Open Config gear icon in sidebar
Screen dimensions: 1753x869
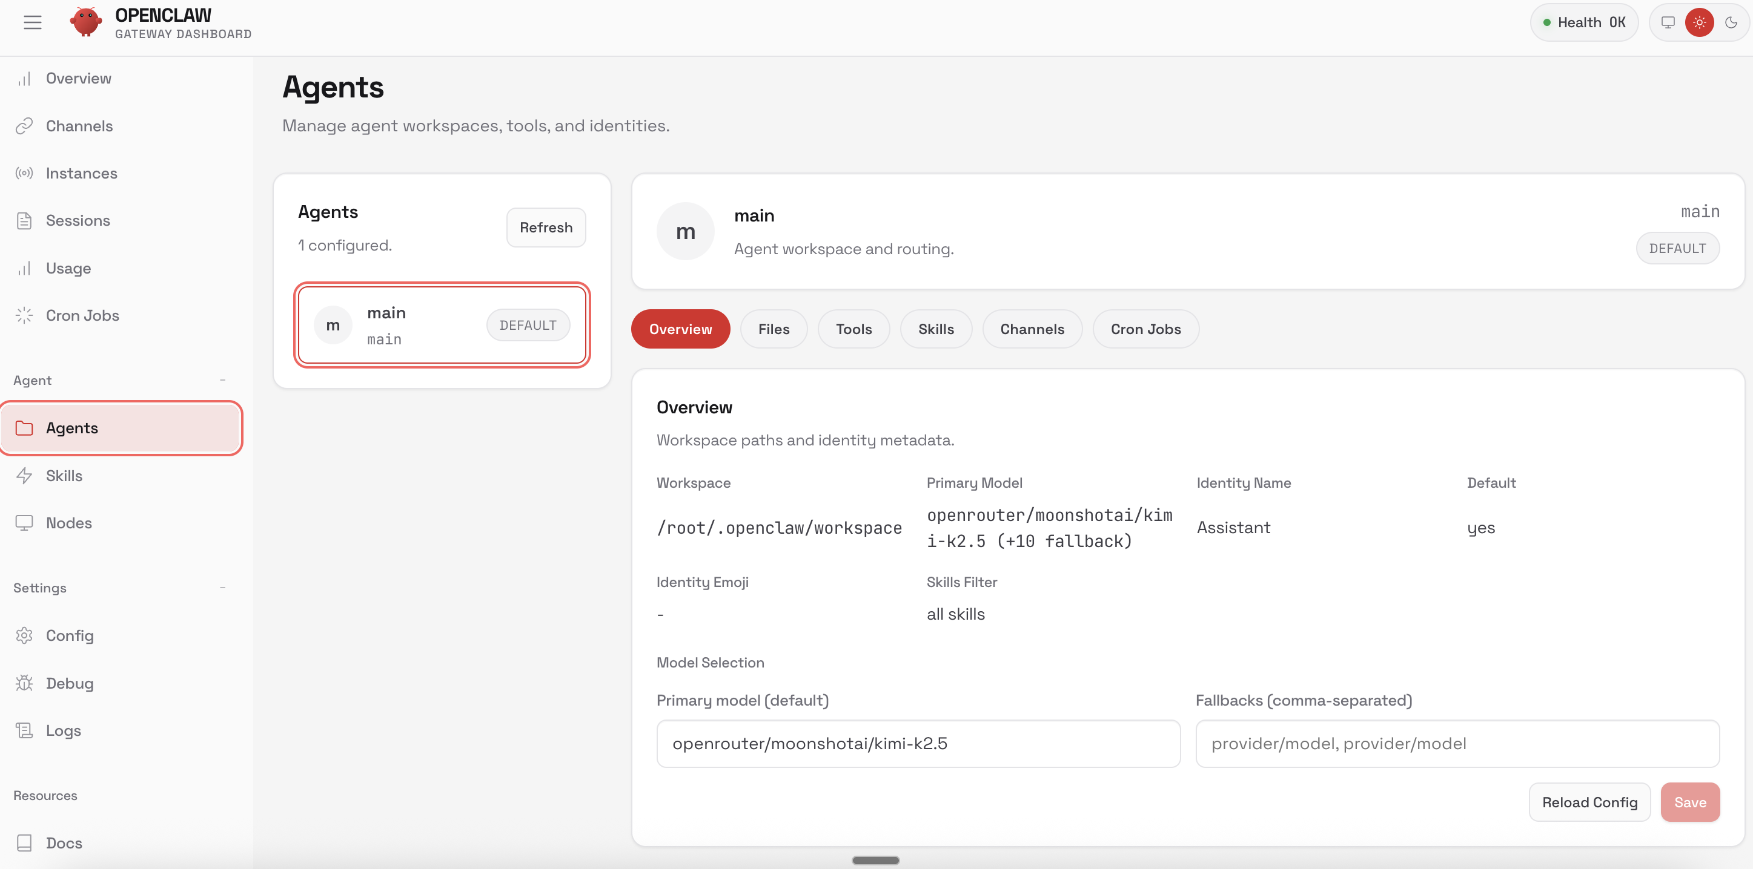[x=24, y=635]
